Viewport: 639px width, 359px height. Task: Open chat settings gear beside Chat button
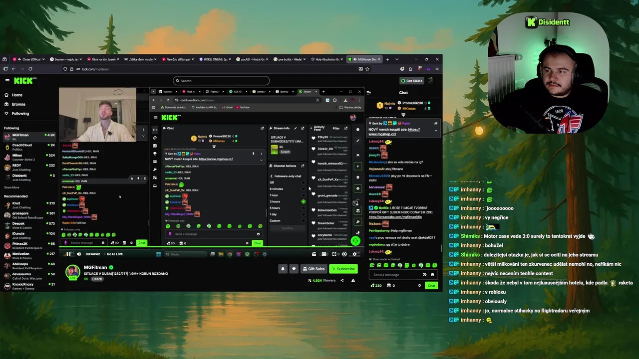point(419,285)
